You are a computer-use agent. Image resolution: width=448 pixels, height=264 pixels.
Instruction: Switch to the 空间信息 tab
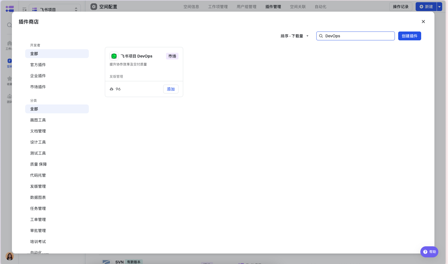[191, 7]
